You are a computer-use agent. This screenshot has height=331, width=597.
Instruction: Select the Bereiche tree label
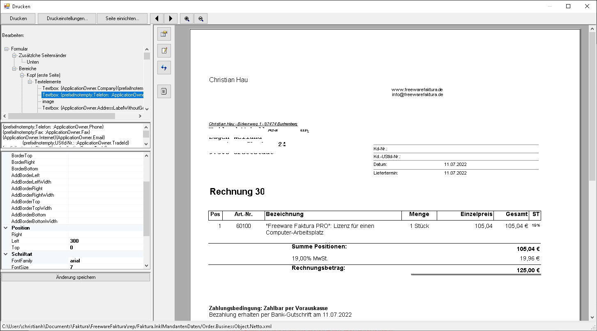[x=28, y=69]
